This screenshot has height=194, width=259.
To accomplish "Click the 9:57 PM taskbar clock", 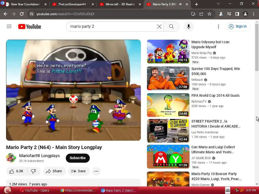I will tap(251, 190).
